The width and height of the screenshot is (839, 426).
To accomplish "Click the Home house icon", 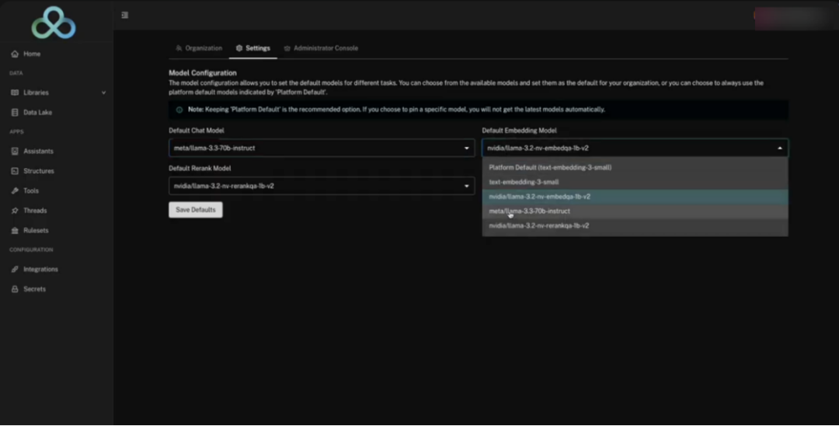I will (x=15, y=54).
